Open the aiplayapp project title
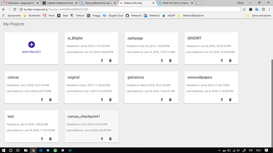Image resolution: width=273 pixels, height=153 pixels. (x=135, y=38)
